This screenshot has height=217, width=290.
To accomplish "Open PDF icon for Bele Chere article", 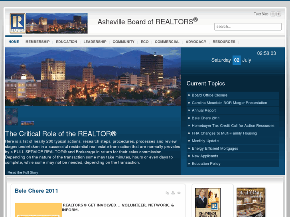I will click(x=167, y=193).
